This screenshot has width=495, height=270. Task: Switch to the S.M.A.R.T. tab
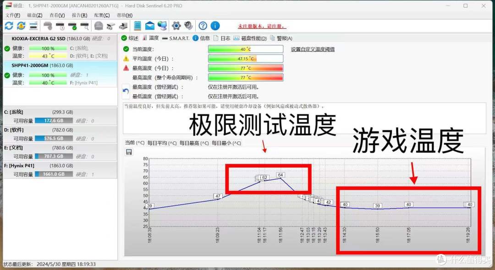(176, 38)
